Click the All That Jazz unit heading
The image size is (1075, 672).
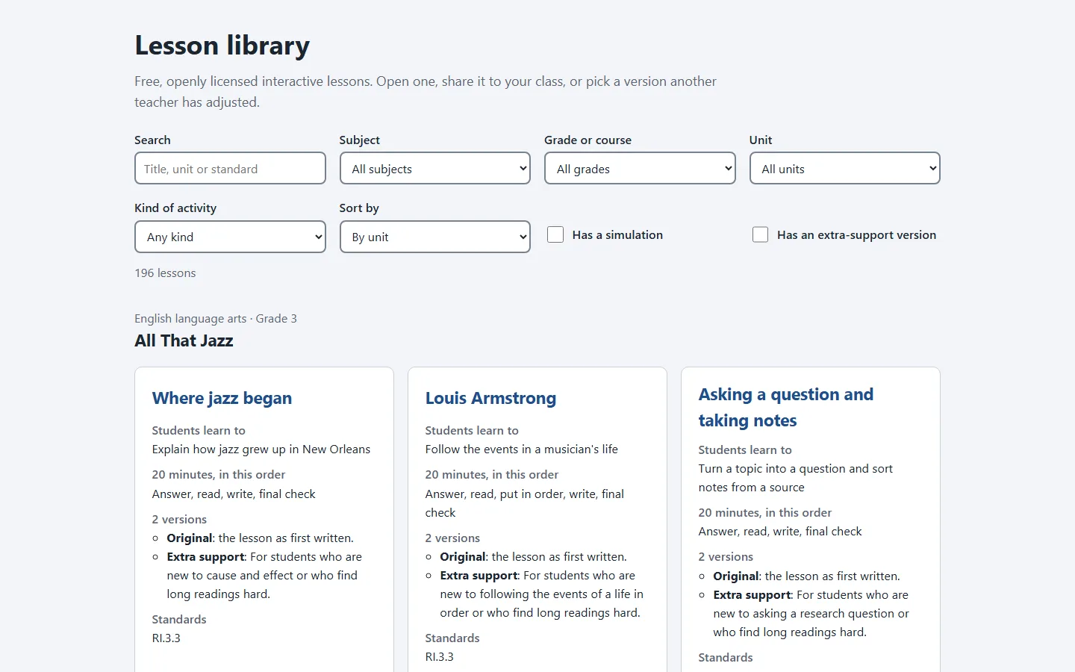[184, 340]
